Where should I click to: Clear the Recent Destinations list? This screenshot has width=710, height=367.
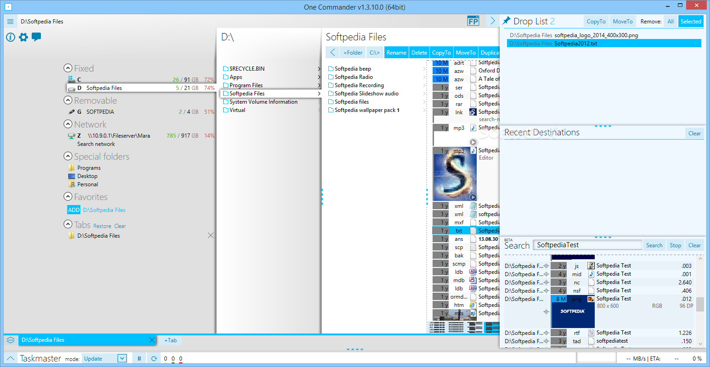pyautogui.click(x=694, y=133)
